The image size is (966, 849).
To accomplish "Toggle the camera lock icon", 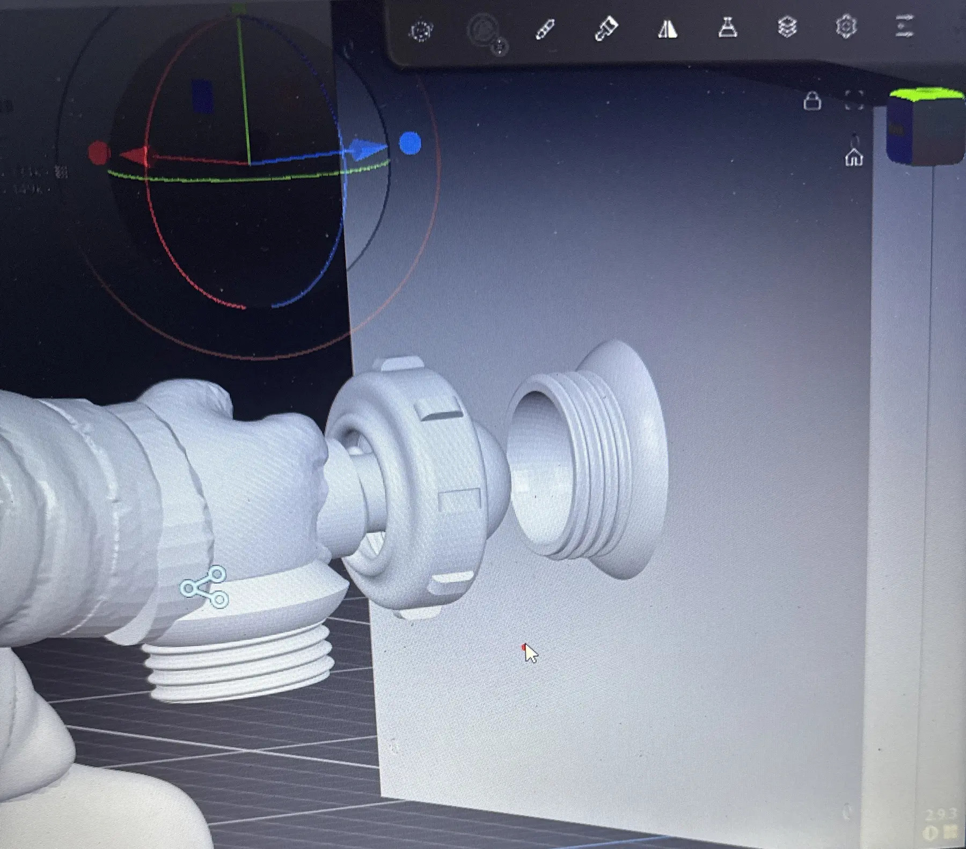I will tap(812, 100).
